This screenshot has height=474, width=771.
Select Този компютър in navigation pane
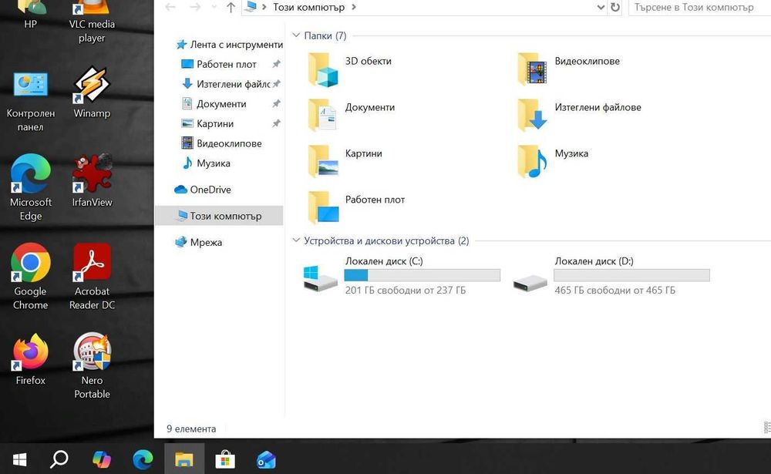(219, 216)
